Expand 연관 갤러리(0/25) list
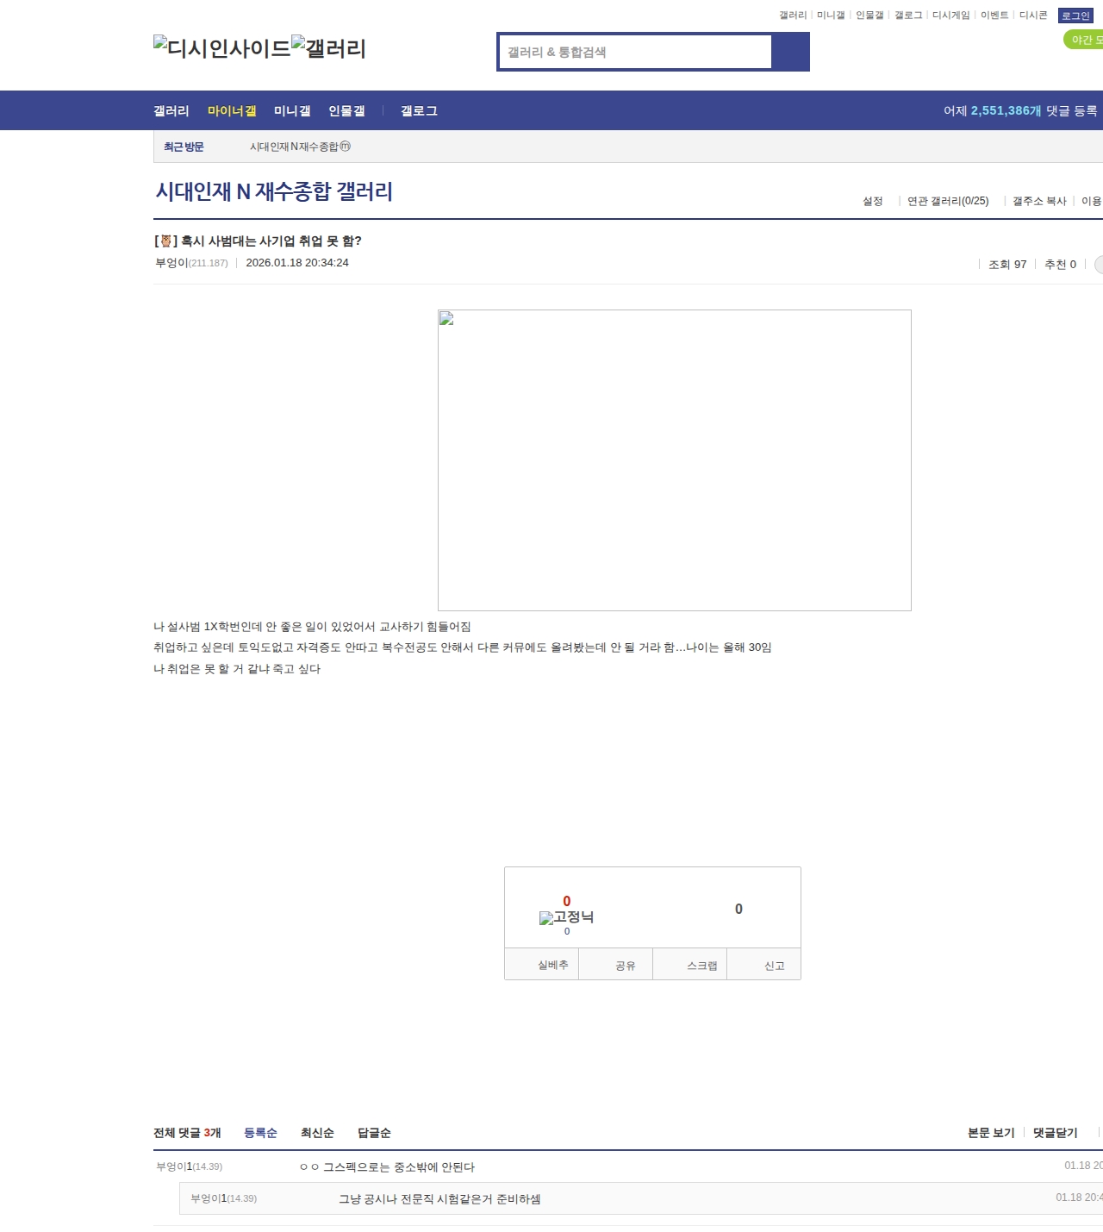The height and width of the screenshot is (1232, 1103). pos(948,201)
